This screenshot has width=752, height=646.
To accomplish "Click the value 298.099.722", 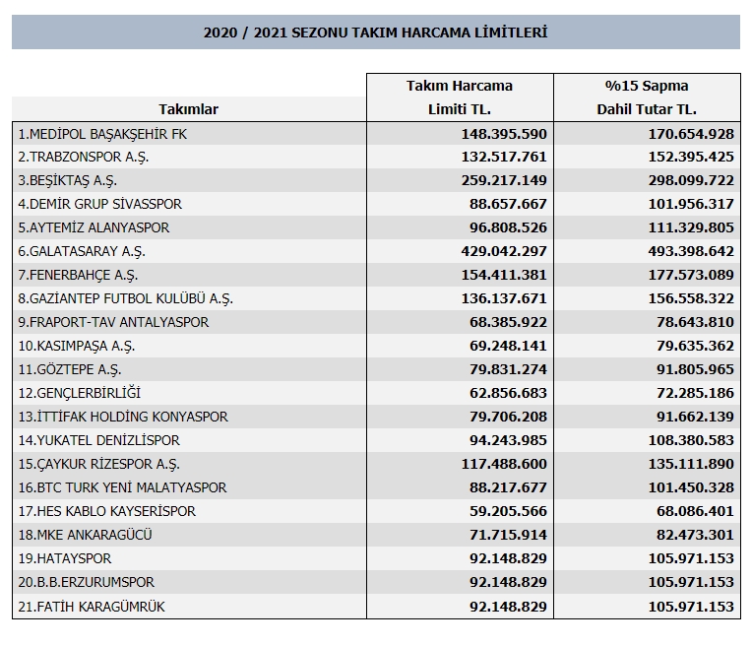I will (691, 180).
